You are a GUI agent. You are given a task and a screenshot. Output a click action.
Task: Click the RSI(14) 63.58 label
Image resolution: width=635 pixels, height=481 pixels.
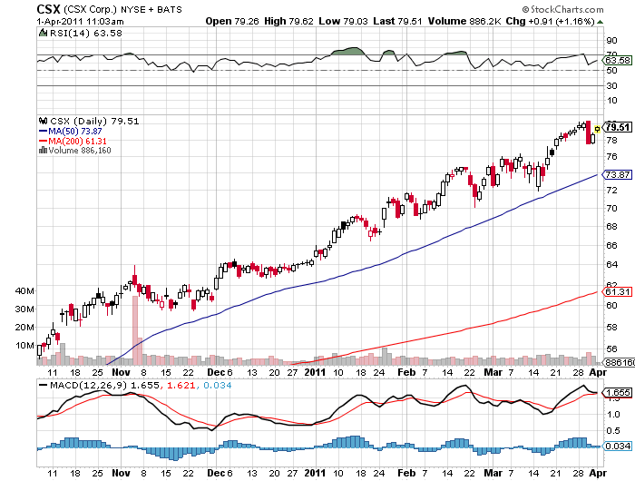[x=86, y=33]
